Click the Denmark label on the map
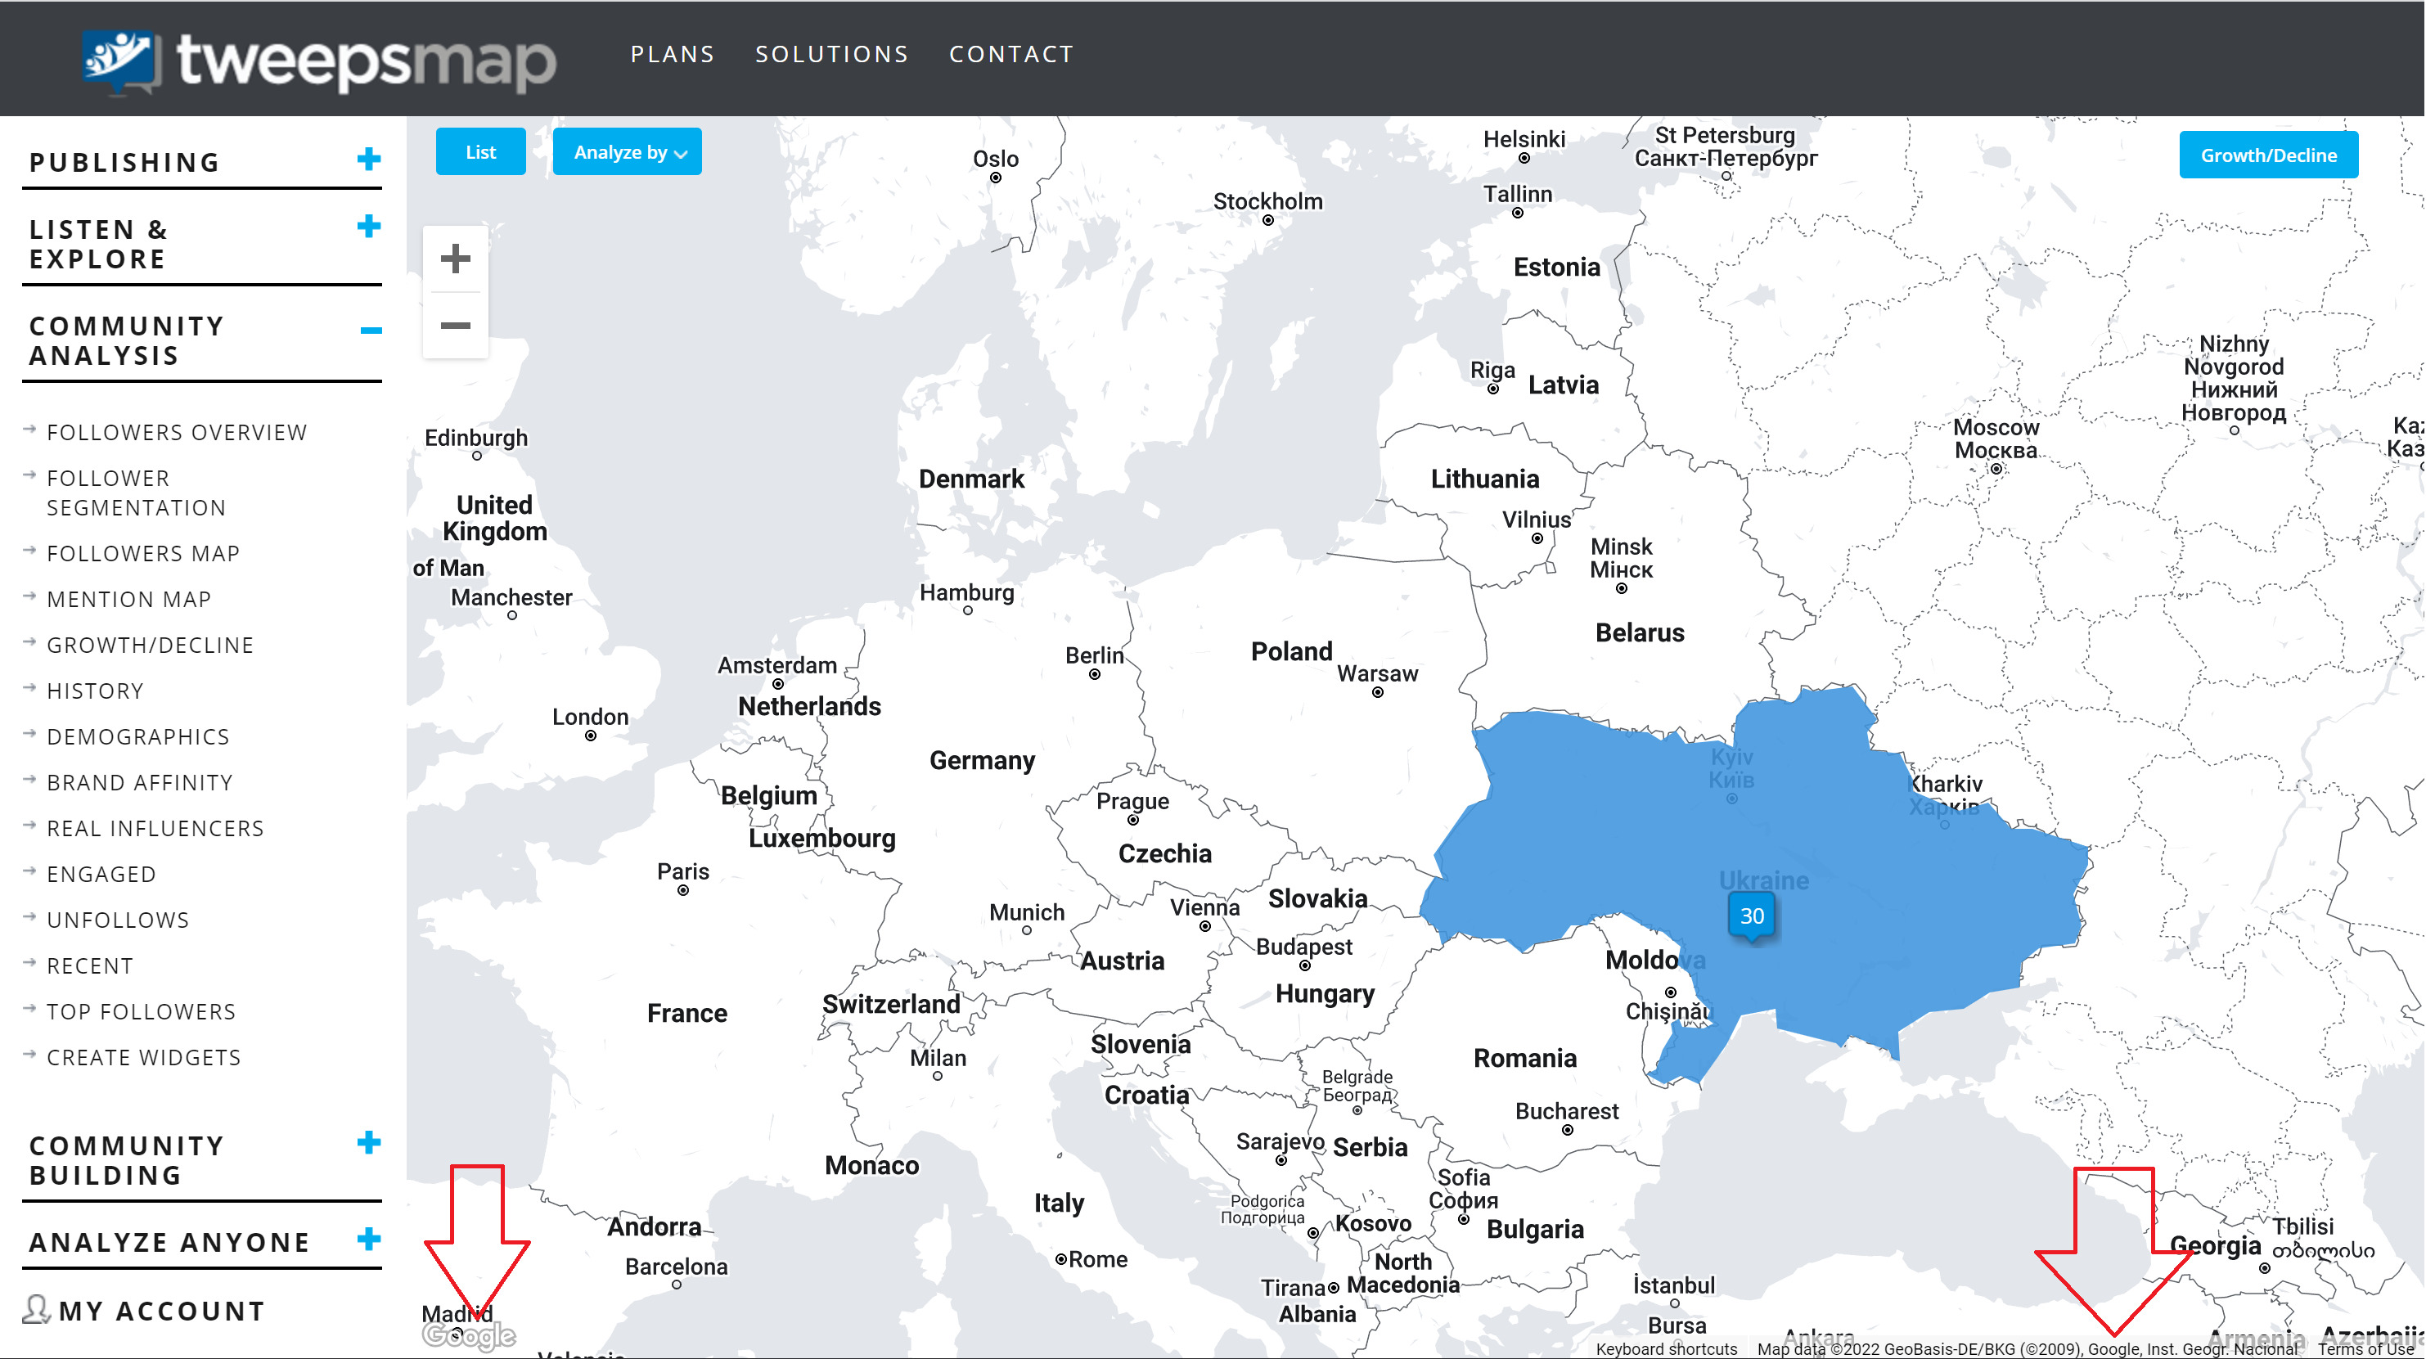 click(x=971, y=479)
